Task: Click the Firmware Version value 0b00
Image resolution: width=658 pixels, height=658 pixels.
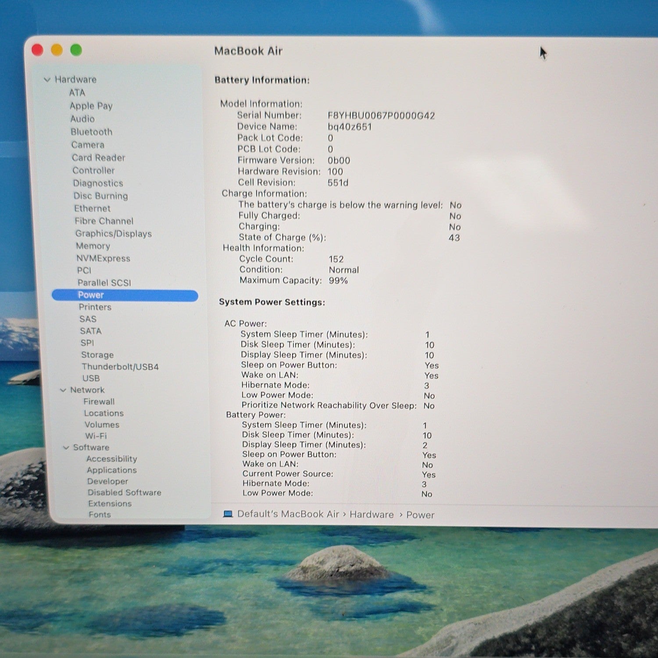Action: click(x=339, y=161)
